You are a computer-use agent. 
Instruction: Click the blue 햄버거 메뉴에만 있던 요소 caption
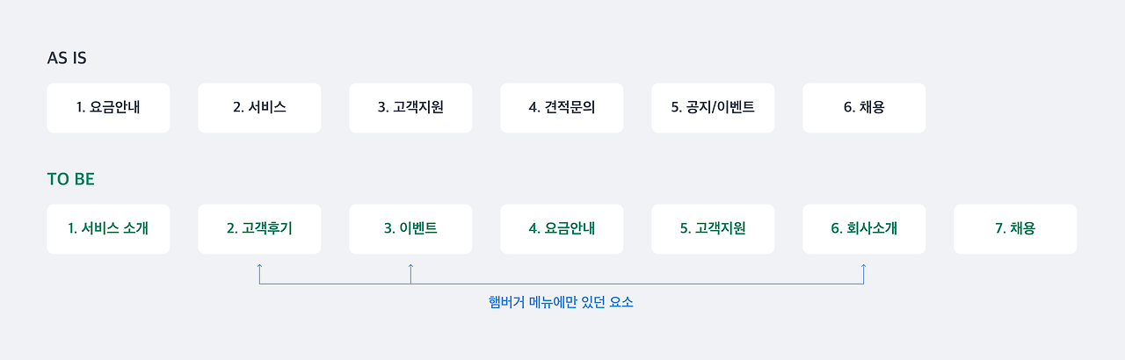[561, 304]
